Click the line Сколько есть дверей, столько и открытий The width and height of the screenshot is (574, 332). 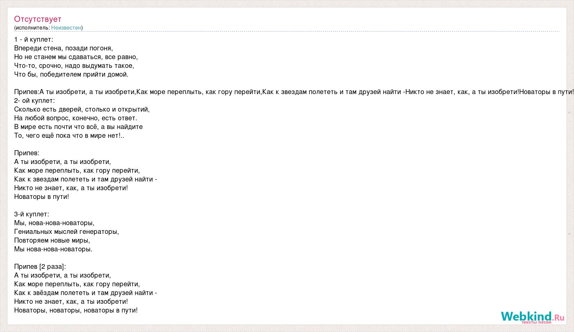tap(82, 109)
